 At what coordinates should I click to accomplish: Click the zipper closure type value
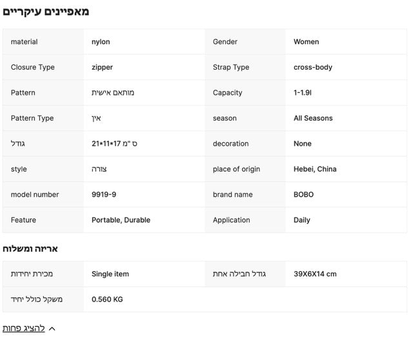click(102, 67)
